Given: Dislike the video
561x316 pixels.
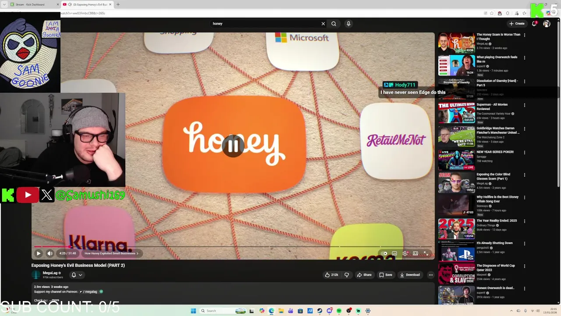Looking at the screenshot, I should pos(347,275).
